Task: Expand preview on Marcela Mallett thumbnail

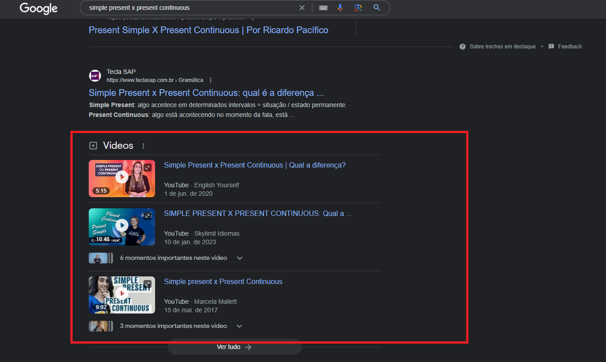Action: [147, 284]
